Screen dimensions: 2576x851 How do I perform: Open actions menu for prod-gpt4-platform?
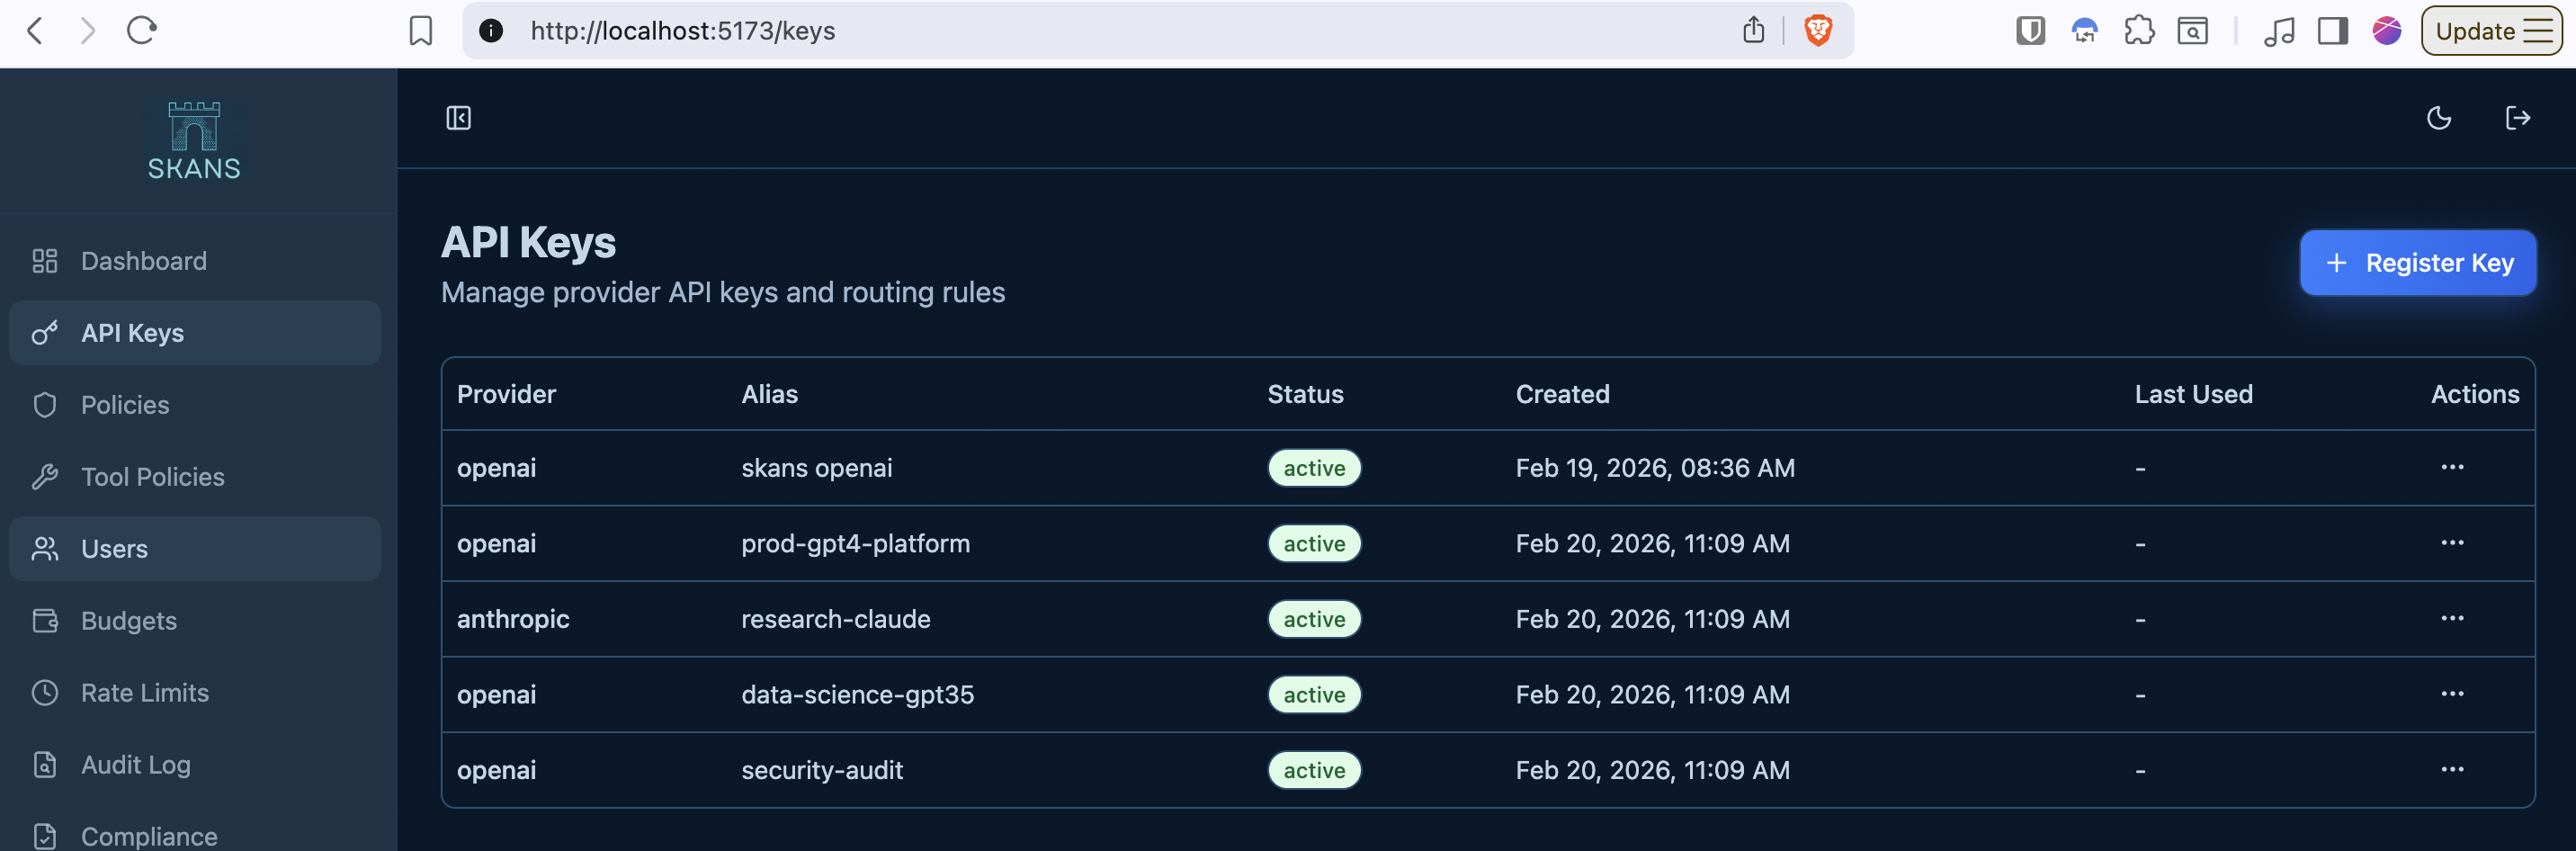pos(2452,543)
